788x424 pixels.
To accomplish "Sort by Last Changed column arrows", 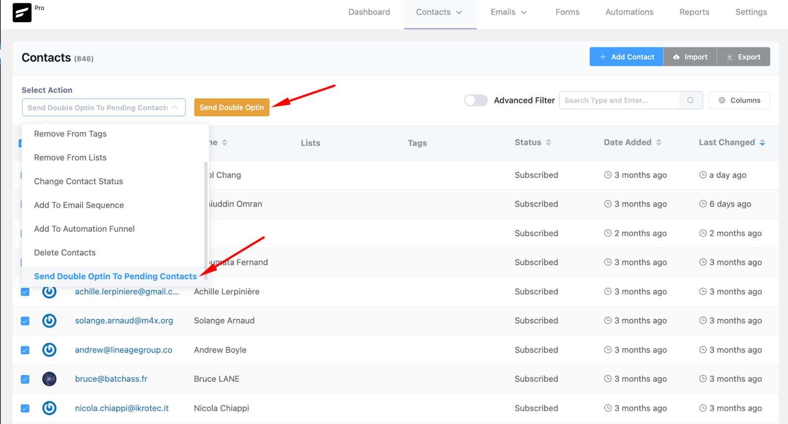I will pyautogui.click(x=762, y=143).
